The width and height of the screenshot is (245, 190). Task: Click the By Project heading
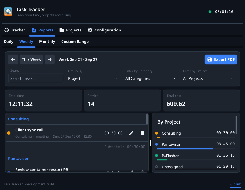coord(169,122)
